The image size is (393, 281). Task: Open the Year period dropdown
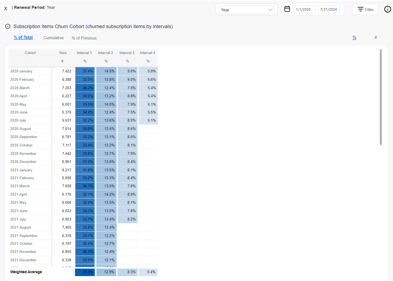[247, 10]
